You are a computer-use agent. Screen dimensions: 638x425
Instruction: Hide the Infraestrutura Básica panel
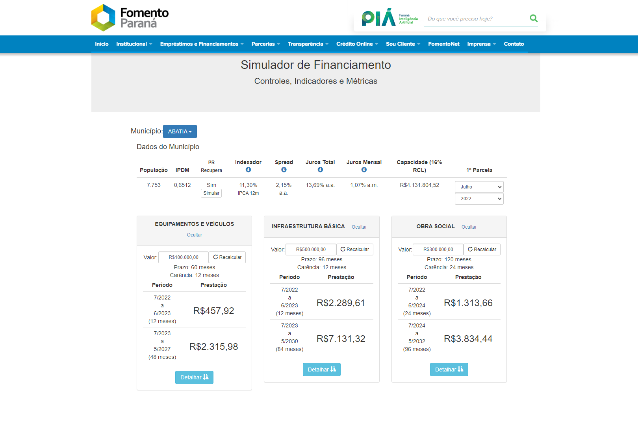pos(359,227)
